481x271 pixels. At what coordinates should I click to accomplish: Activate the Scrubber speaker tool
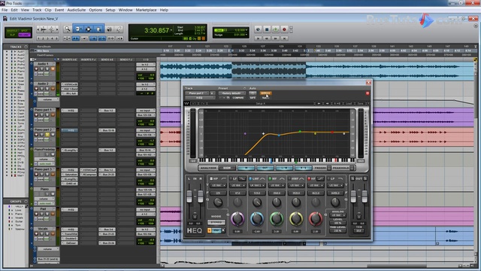tap(109, 29)
